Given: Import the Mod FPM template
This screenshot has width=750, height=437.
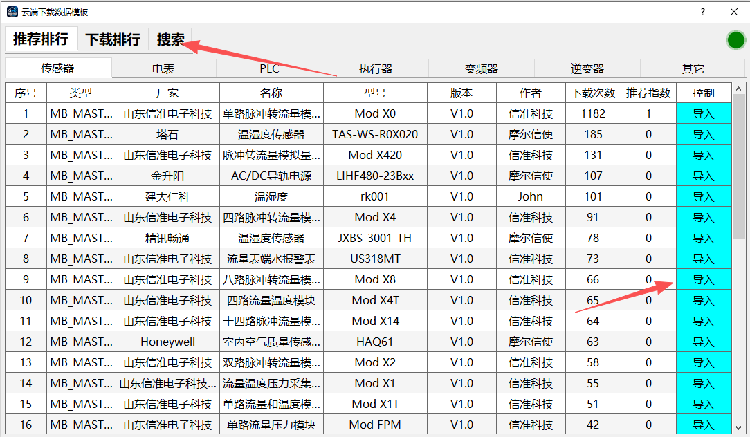Looking at the screenshot, I should point(704,425).
